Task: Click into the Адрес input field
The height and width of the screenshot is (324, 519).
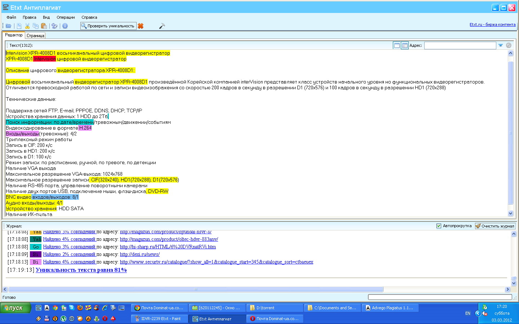Action: [460, 45]
